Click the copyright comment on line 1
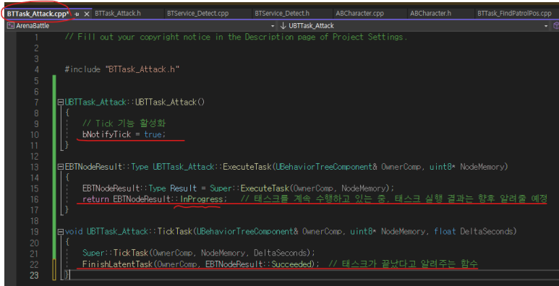559x286 pixels. pos(236,37)
